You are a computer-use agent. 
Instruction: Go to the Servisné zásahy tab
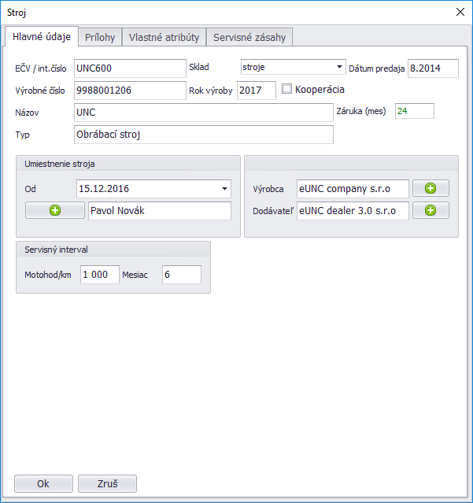250,37
